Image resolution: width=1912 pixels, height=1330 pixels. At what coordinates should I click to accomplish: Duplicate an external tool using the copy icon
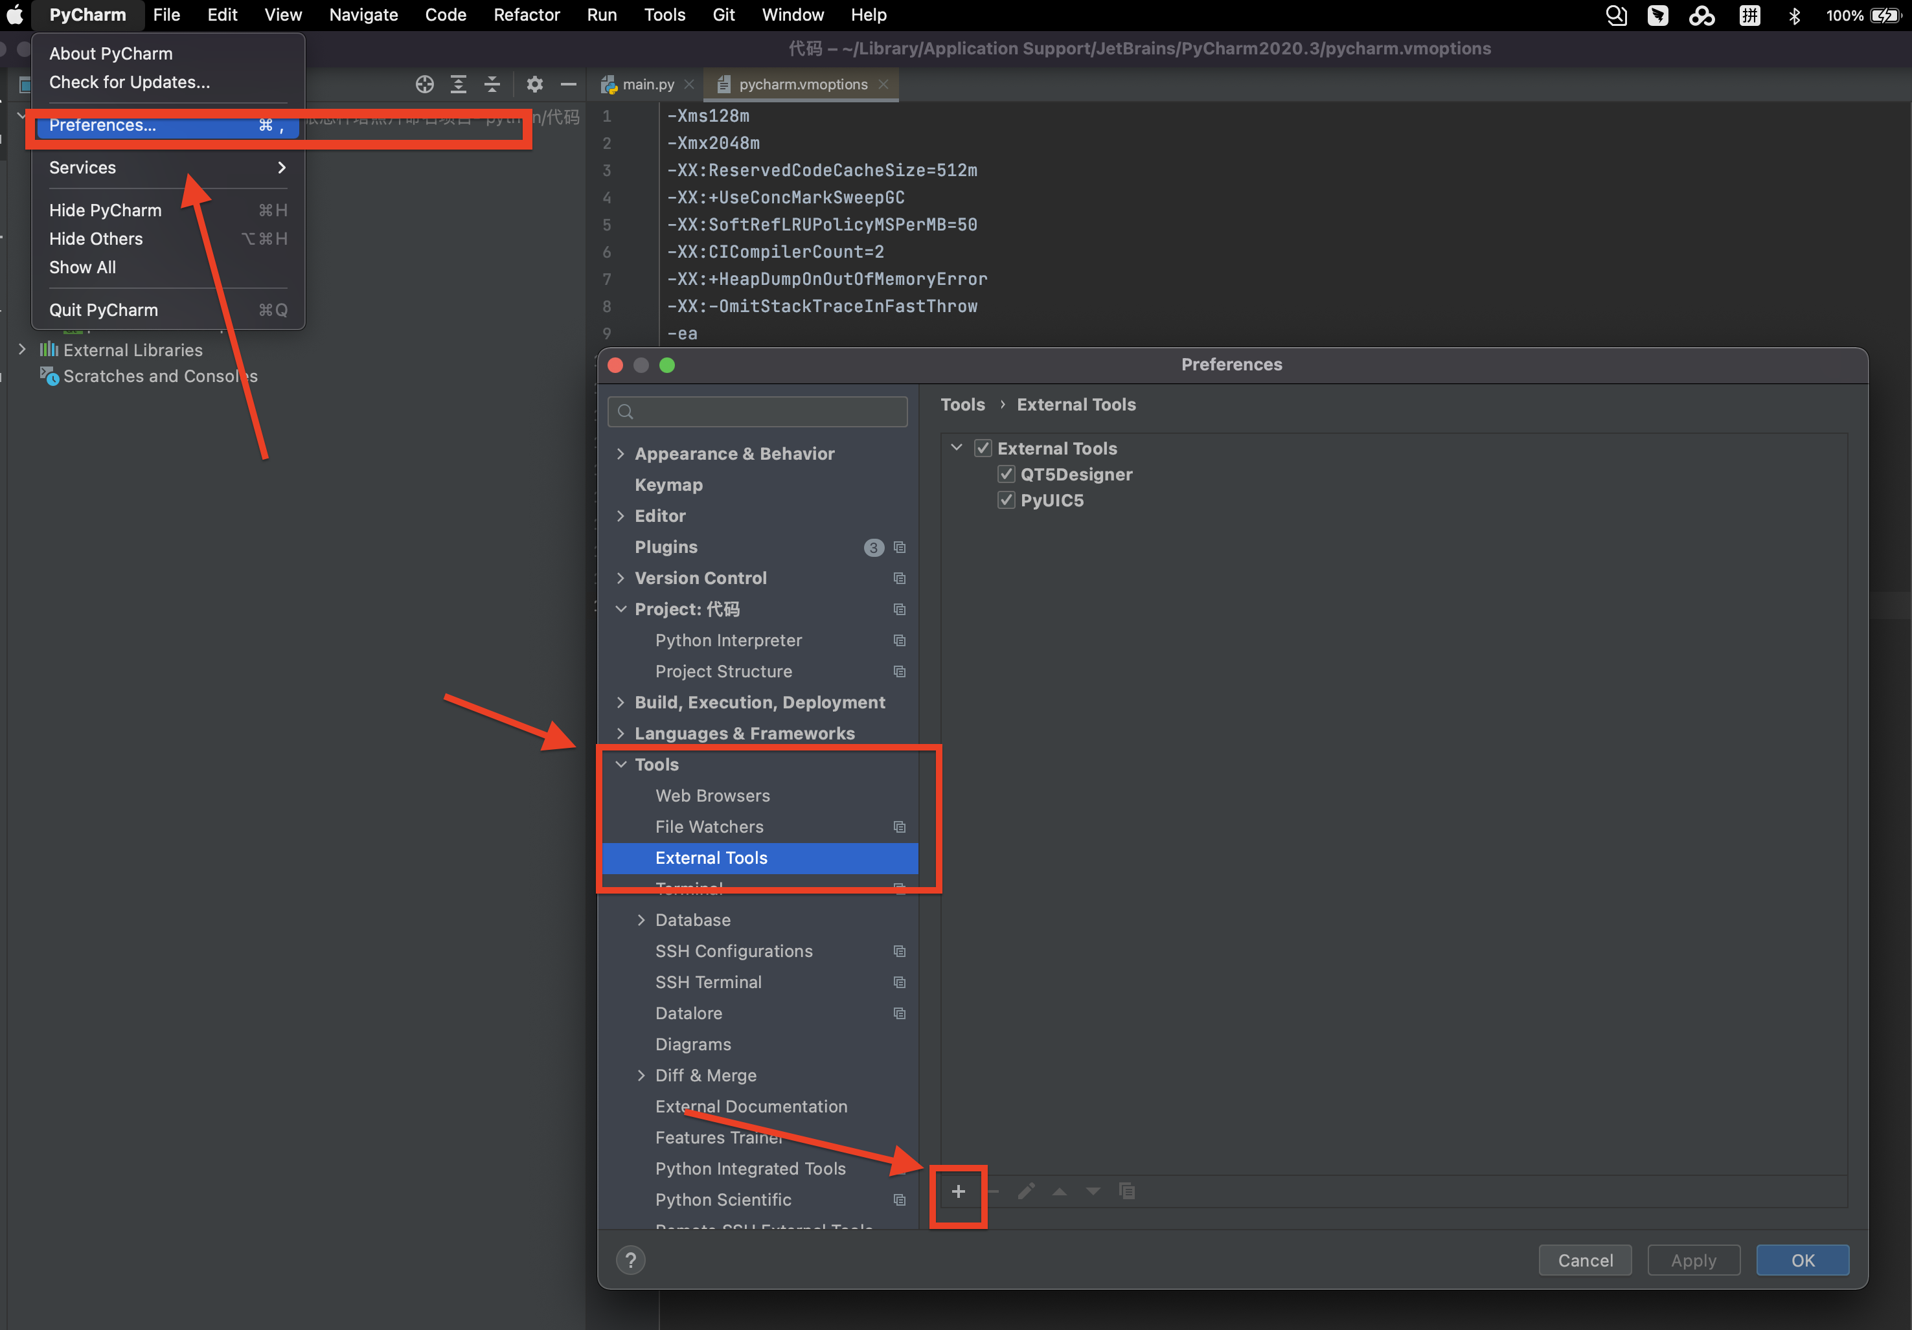point(1128,1191)
